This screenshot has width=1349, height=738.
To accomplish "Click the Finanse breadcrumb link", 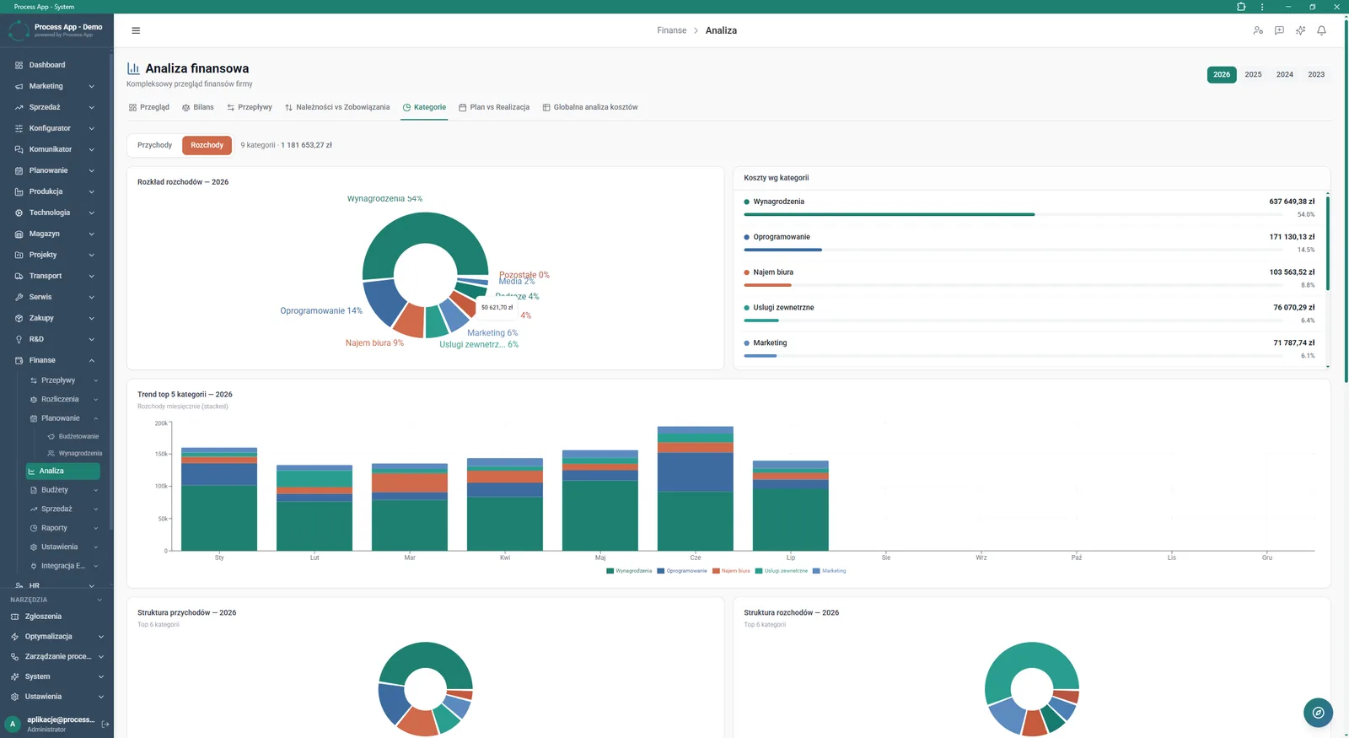I will (x=672, y=30).
